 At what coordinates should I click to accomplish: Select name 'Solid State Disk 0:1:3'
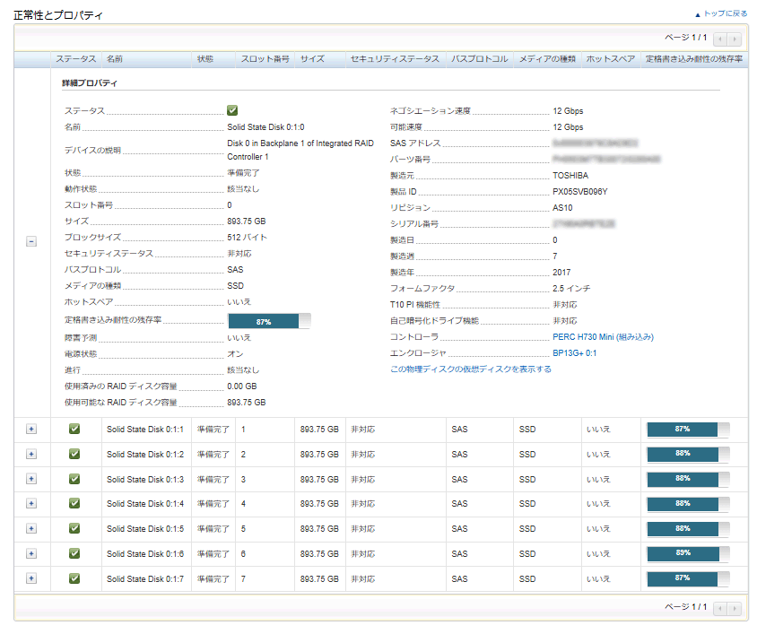(x=145, y=480)
